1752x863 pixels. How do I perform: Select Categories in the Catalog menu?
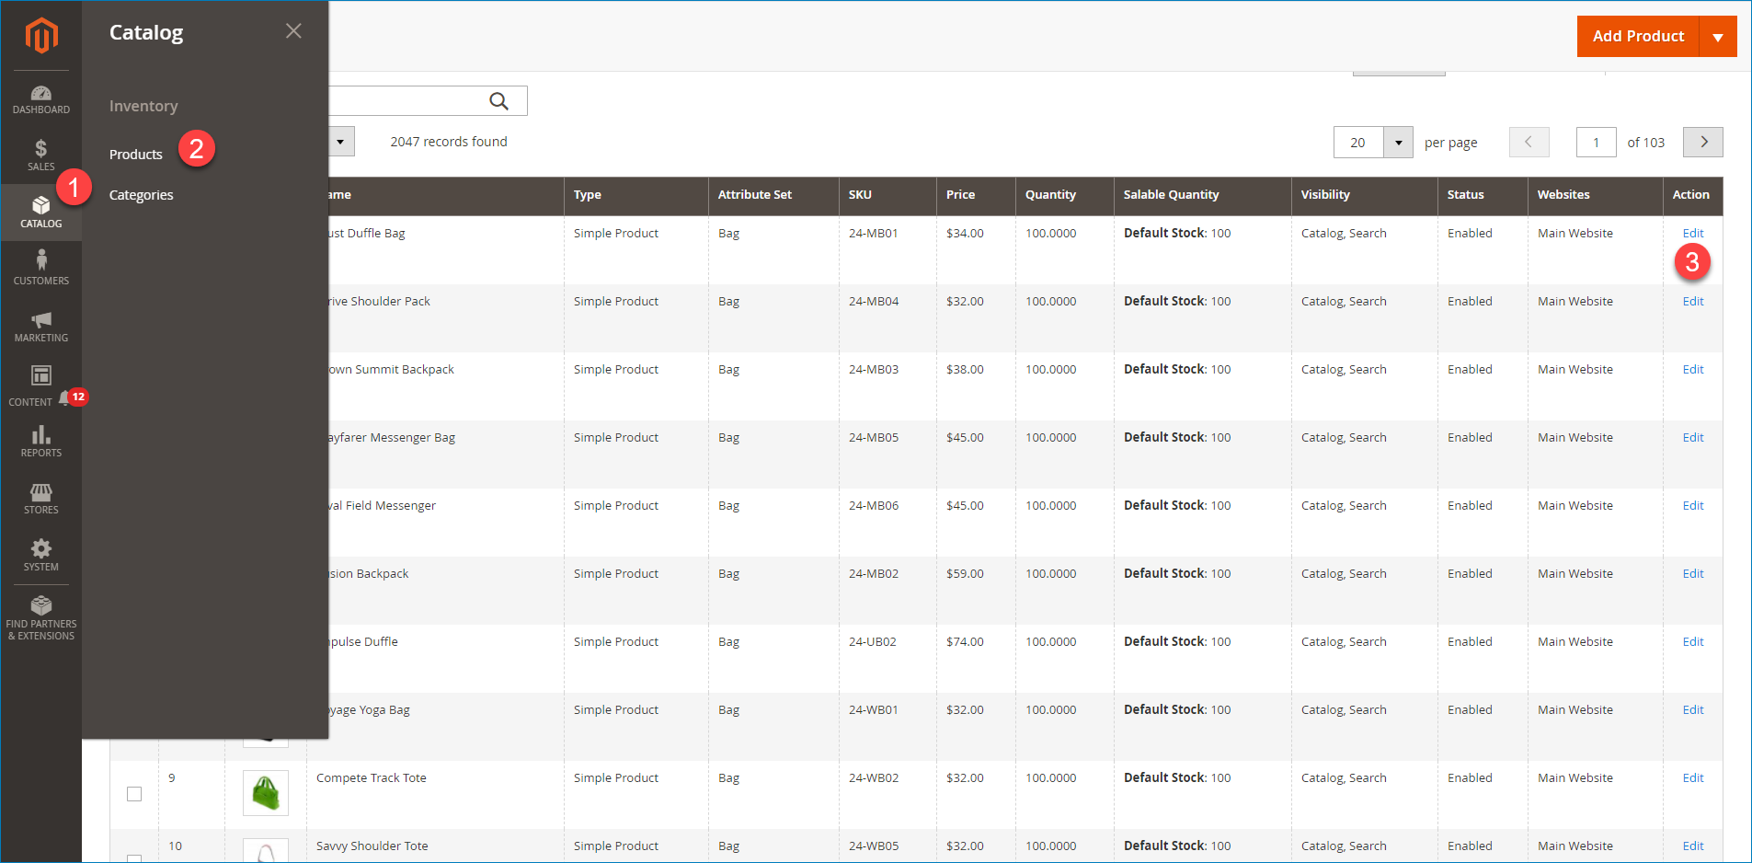(141, 195)
